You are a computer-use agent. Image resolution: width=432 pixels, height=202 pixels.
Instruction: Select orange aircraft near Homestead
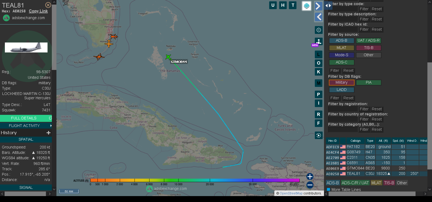109,43
